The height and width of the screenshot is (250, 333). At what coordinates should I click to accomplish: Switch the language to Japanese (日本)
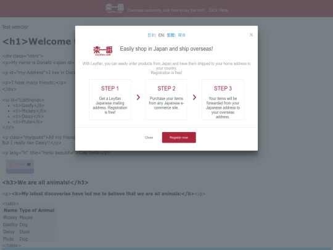[151, 35]
